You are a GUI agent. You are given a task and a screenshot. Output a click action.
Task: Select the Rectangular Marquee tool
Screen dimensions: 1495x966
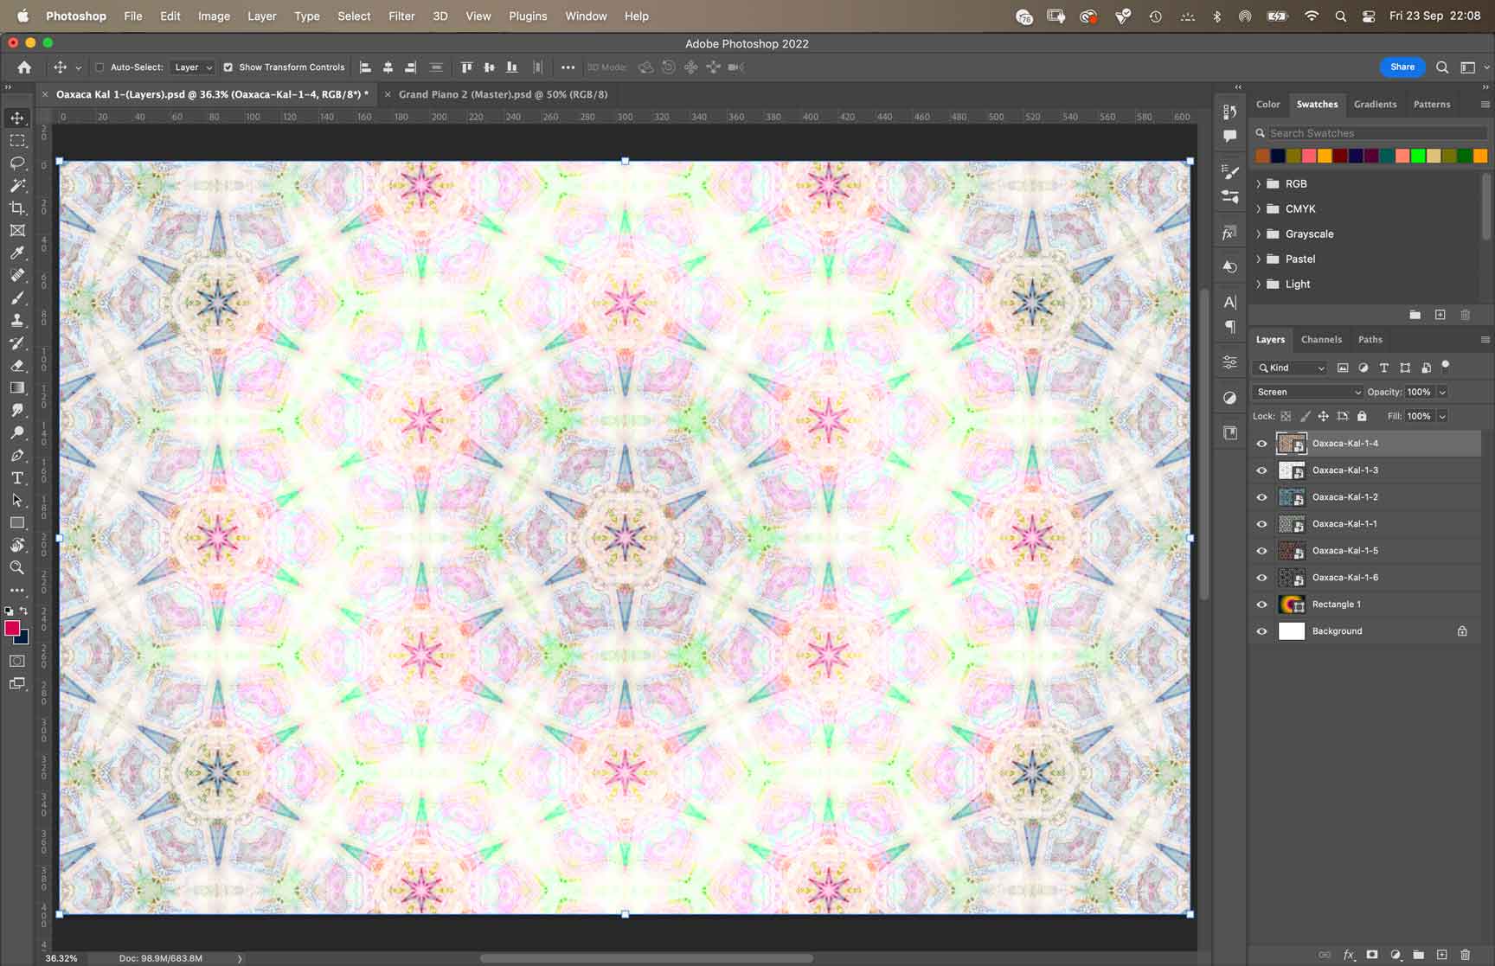17,140
